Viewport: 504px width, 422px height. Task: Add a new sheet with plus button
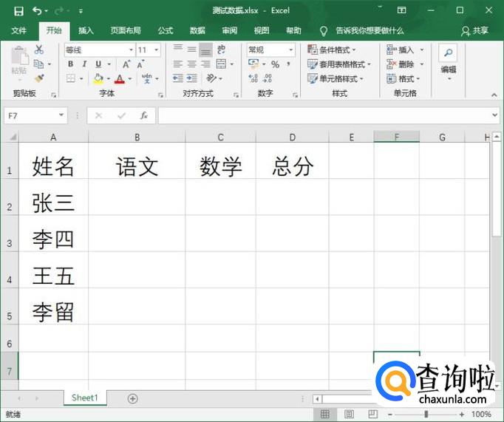(133, 398)
